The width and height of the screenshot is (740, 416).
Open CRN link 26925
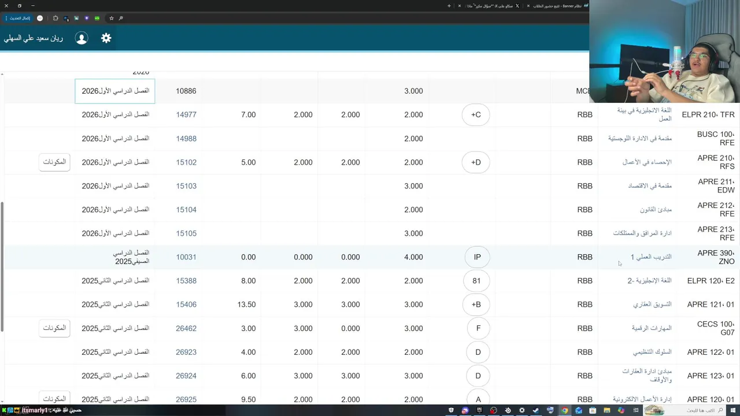186,399
